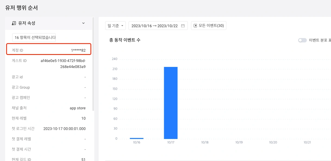Click the 10/20 x-axis label
The width and height of the screenshot is (331, 161).
coord(273,142)
